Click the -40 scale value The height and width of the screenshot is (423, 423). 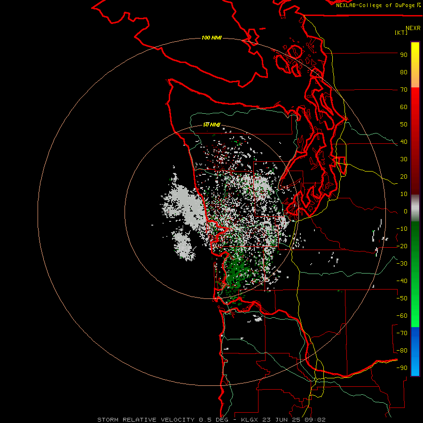(x=402, y=281)
